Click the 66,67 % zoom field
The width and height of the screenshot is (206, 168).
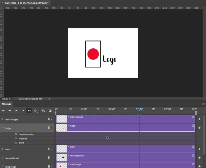coord(6,99)
